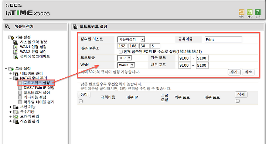This screenshot has height=144, width=266.
Task: Click the 포트포워드 설정 panel header icon
Action: (75, 27)
